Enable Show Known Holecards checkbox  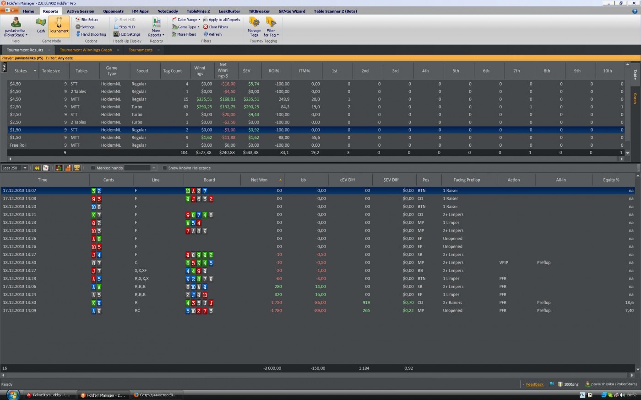(x=165, y=168)
